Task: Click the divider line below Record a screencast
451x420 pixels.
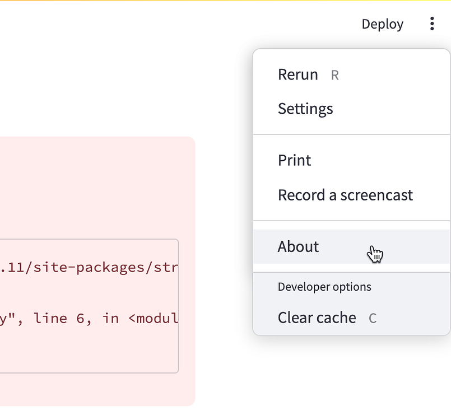Action: click(351, 221)
